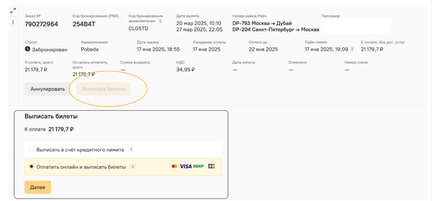Click flight DP-793 Москва → Дубай
This screenshot has width=432, height=201.
click(x=262, y=23)
